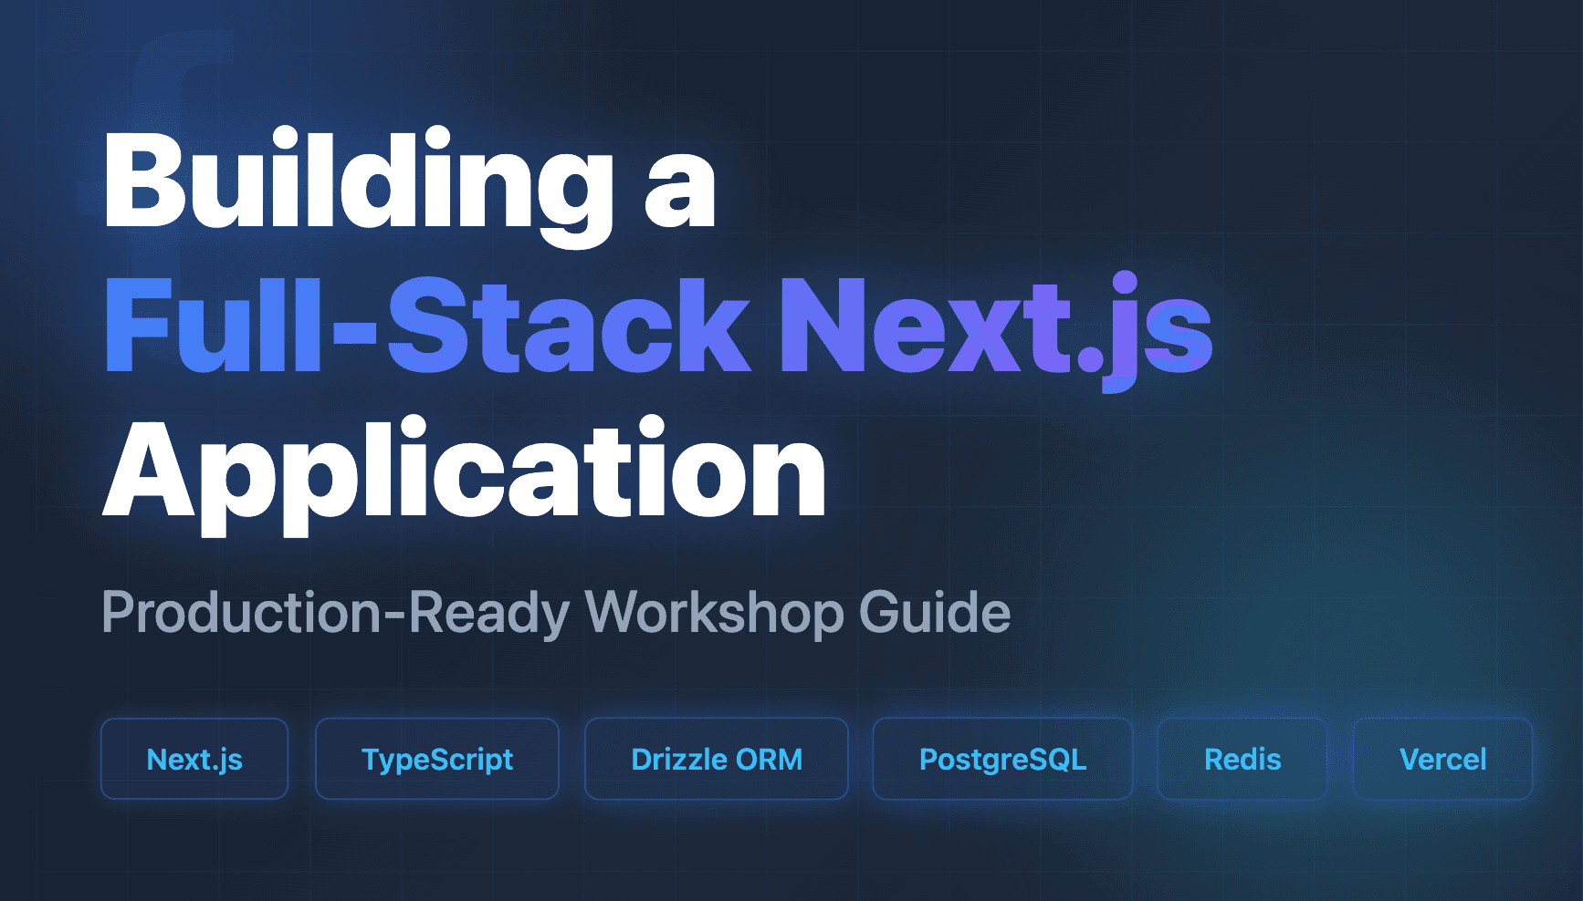Screen dimensions: 1583x901
Task: Click the middle badge labeled Drizzle ORM
Action: [x=716, y=759]
